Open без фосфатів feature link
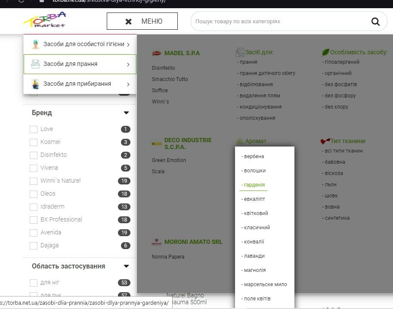Viewport: 393px width, 309px height. [339, 84]
